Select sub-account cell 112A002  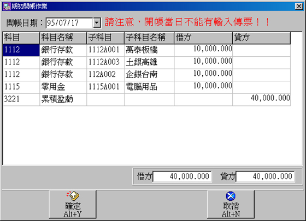[105, 75]
